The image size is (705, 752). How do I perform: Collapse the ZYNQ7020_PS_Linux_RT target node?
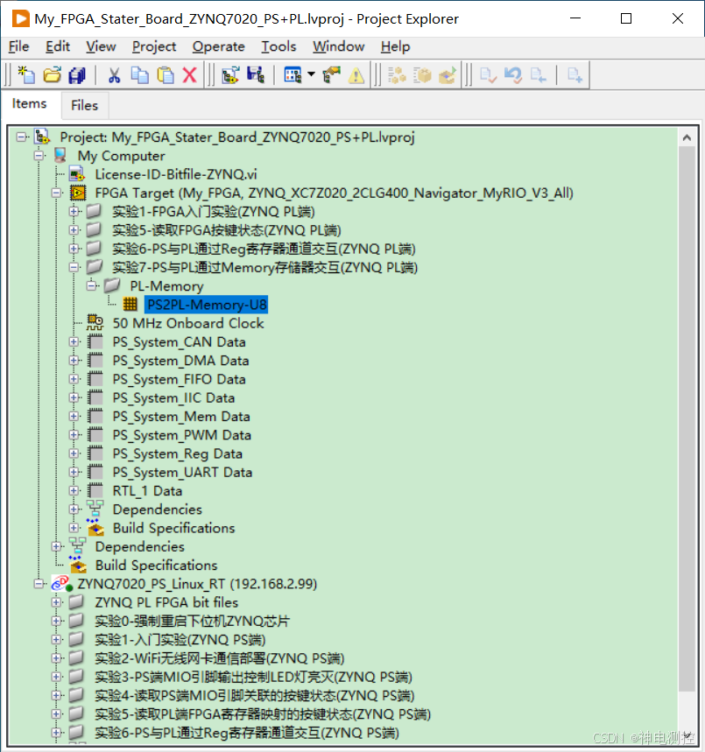[x=39, y=584]
